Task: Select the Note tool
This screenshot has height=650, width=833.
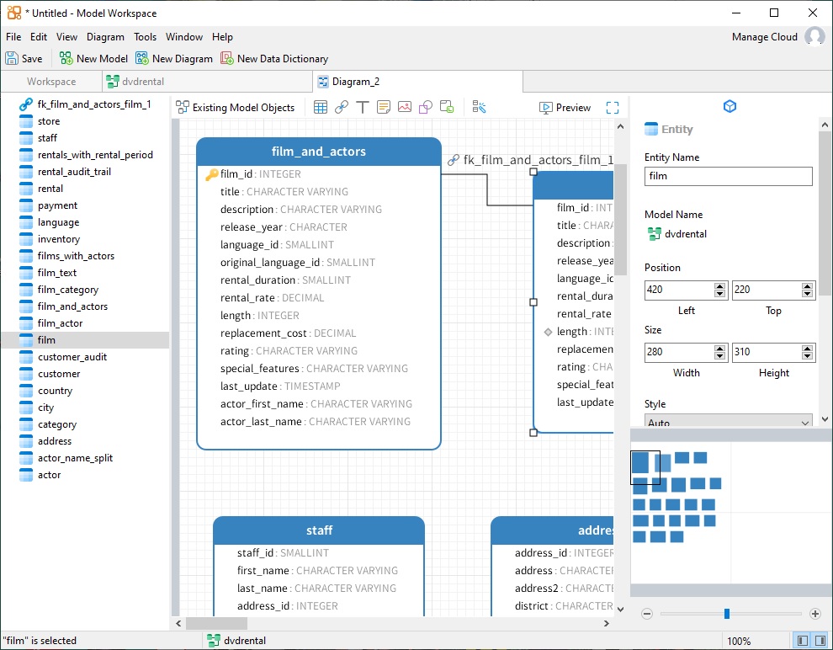Action: click(x=383, y=108)
